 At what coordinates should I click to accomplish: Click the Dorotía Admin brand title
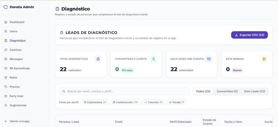coord(22,7)
